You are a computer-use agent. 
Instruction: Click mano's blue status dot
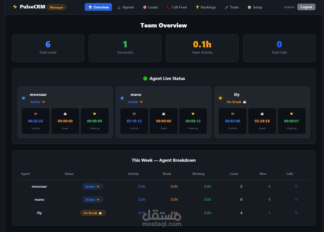click(x=122, y=98)
